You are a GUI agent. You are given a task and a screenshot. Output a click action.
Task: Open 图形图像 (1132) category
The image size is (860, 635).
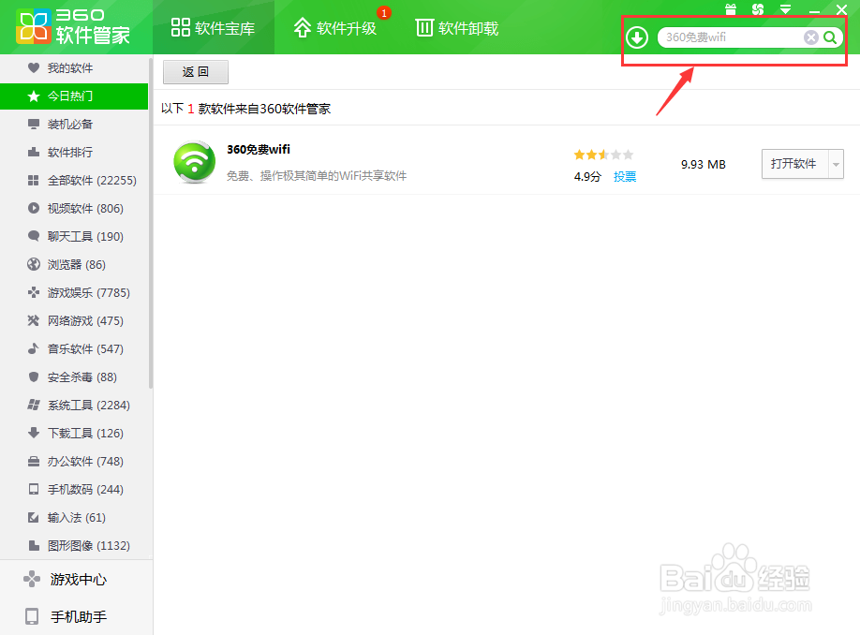click(x=74, y=546)
